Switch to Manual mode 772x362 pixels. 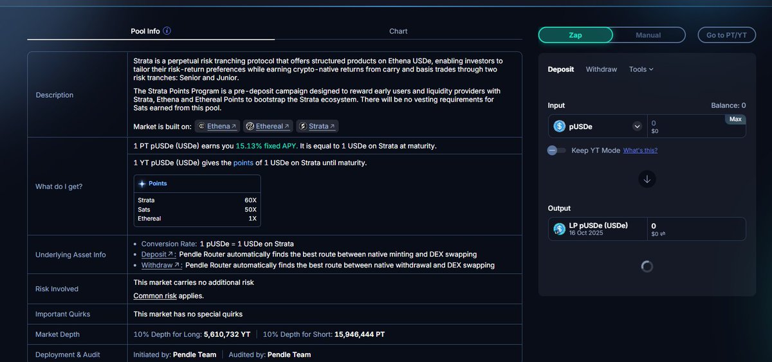pyautogui.click(x=648, y=35)
